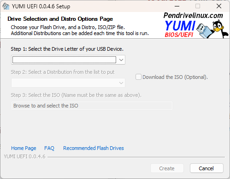The height and width of the screenshot is (179, 230).
Task: Minimize the YUMI UEFI Setup window
Action: [177, 6]
